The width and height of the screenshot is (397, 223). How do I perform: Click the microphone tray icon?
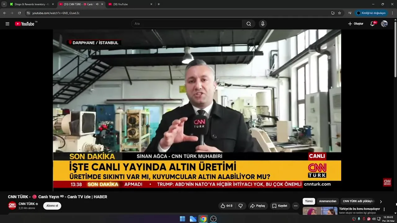pos(359,219)
